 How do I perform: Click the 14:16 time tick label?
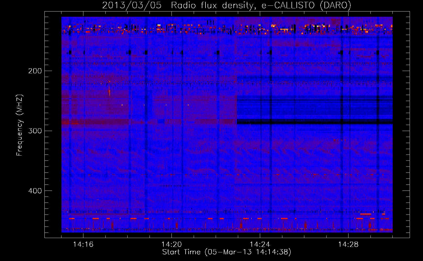83,245
